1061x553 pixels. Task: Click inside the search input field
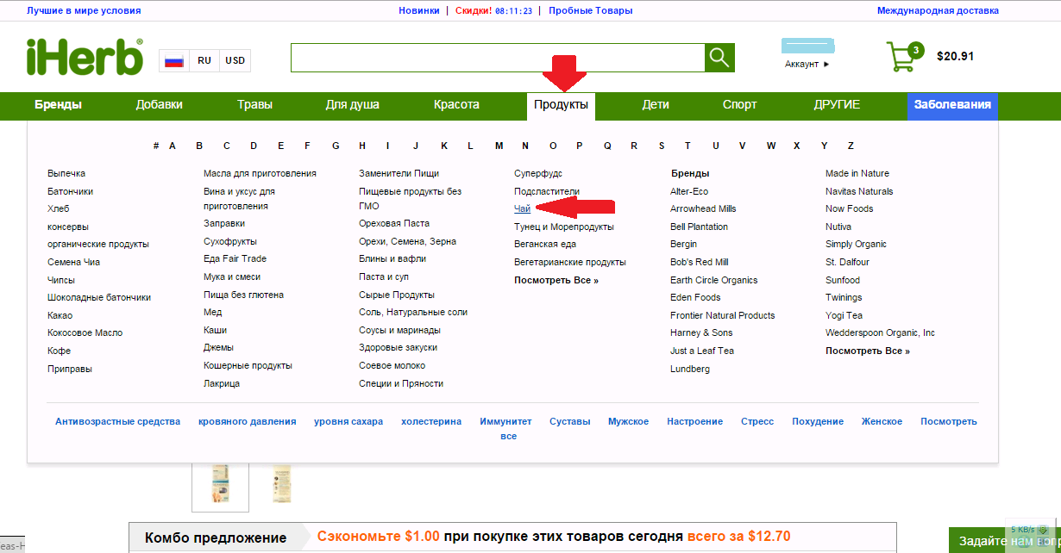pos(498,58)
